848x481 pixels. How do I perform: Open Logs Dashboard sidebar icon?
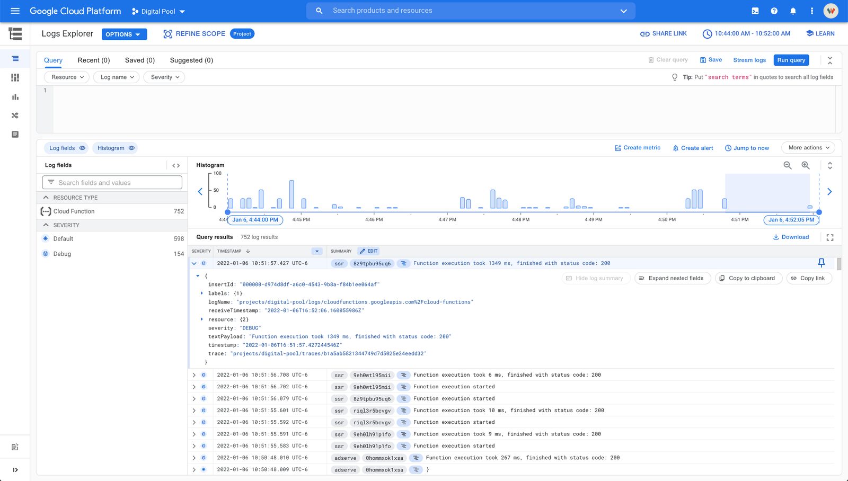(15, 78)
